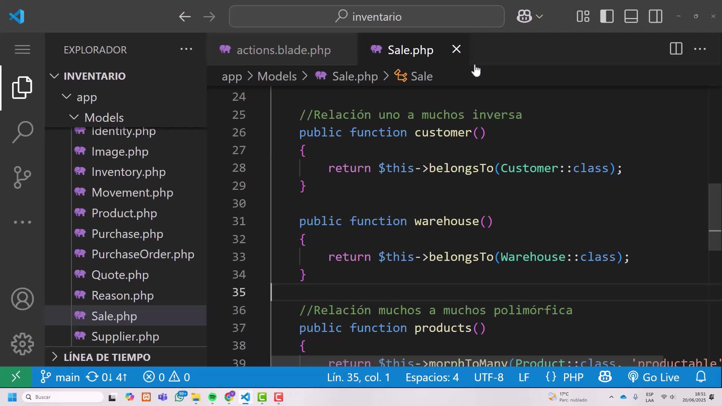Click the main branch indicator

pyautogui.click(x=60, y=377)
